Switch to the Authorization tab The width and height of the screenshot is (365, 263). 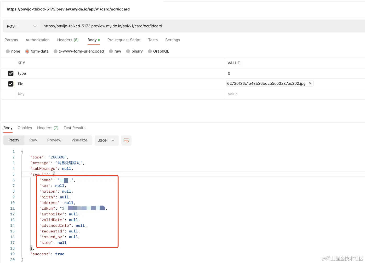(x=38, y=40)
